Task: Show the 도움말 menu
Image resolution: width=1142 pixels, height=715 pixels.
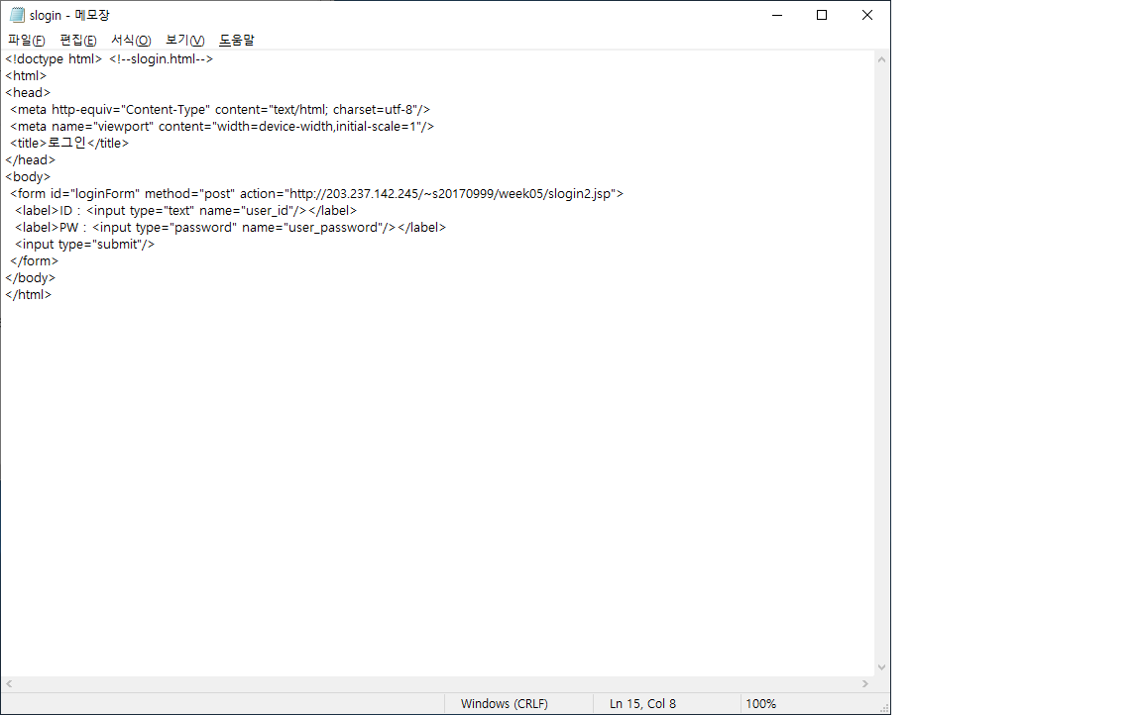Action: click(x=237, y=41)
